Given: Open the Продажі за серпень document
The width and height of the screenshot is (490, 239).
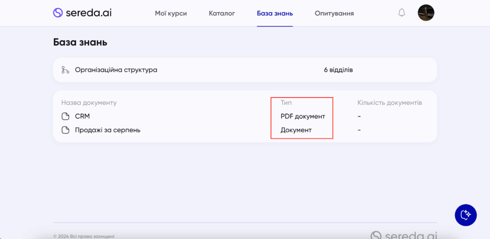Looking at the screenshot, I should click(108, 130).
